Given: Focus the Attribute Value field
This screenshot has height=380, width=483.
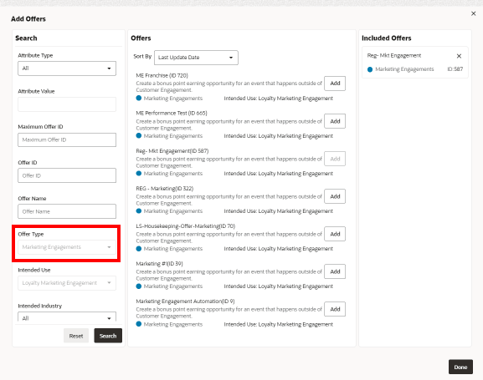Looking at the screenshot, I should pyautogui.click(x=67, y=104).
